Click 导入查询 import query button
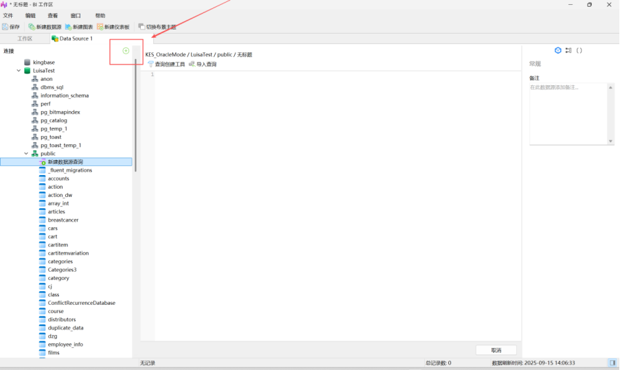Screen dimensions: 620x370 (x=203, y=64)
